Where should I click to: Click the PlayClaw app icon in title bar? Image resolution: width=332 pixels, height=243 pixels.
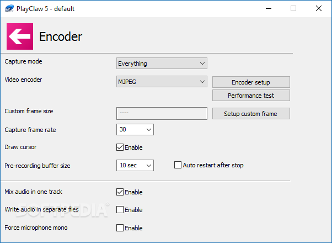(x=9, y=8)
